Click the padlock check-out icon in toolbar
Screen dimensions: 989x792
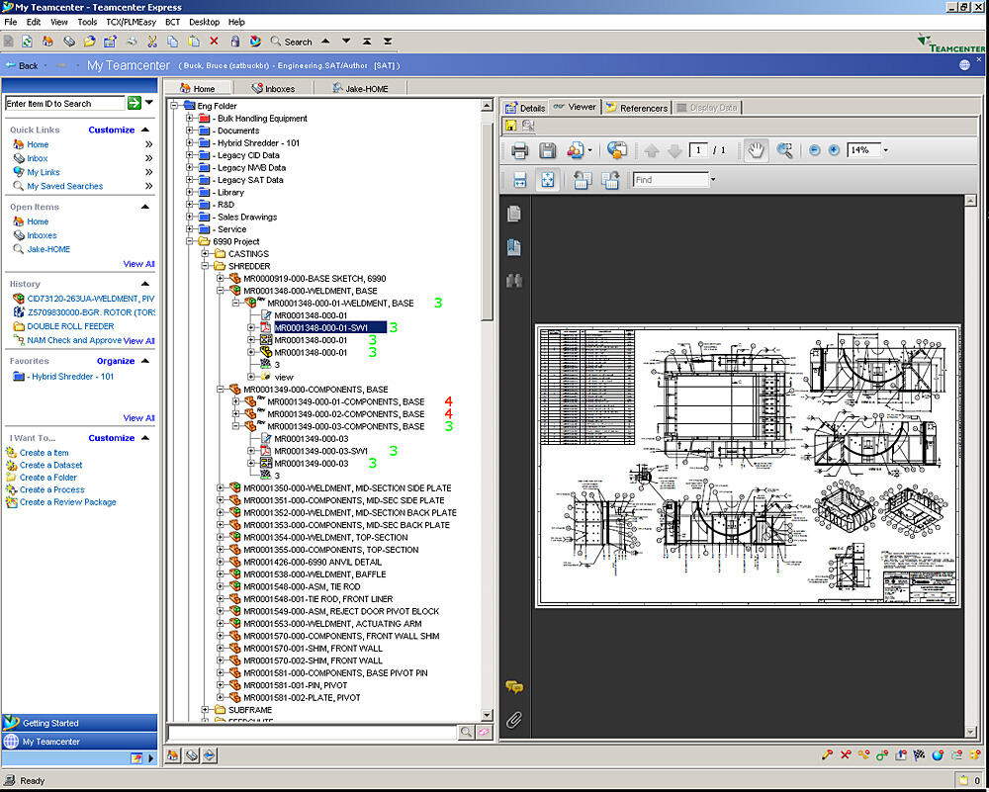234,42
